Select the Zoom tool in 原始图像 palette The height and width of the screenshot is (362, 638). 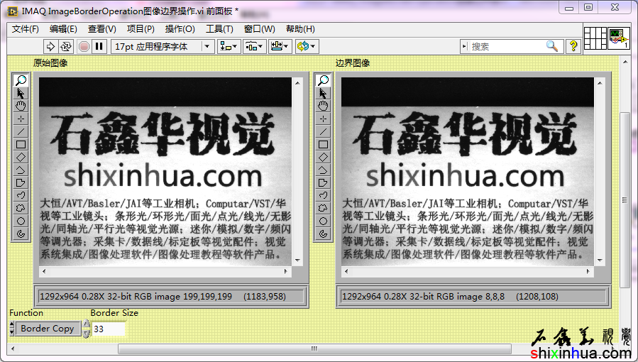click(x=21, y=81)
